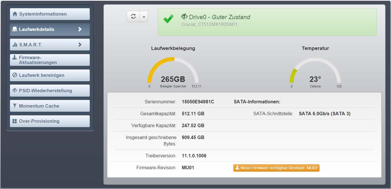Click the Firmware-Revision value MU01
This screenshot has width=391, height=189.
[188, 168]
